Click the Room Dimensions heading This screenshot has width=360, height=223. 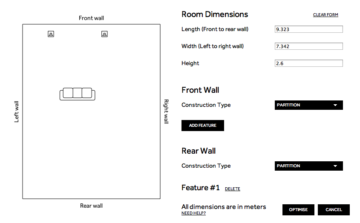coord(215,14)
